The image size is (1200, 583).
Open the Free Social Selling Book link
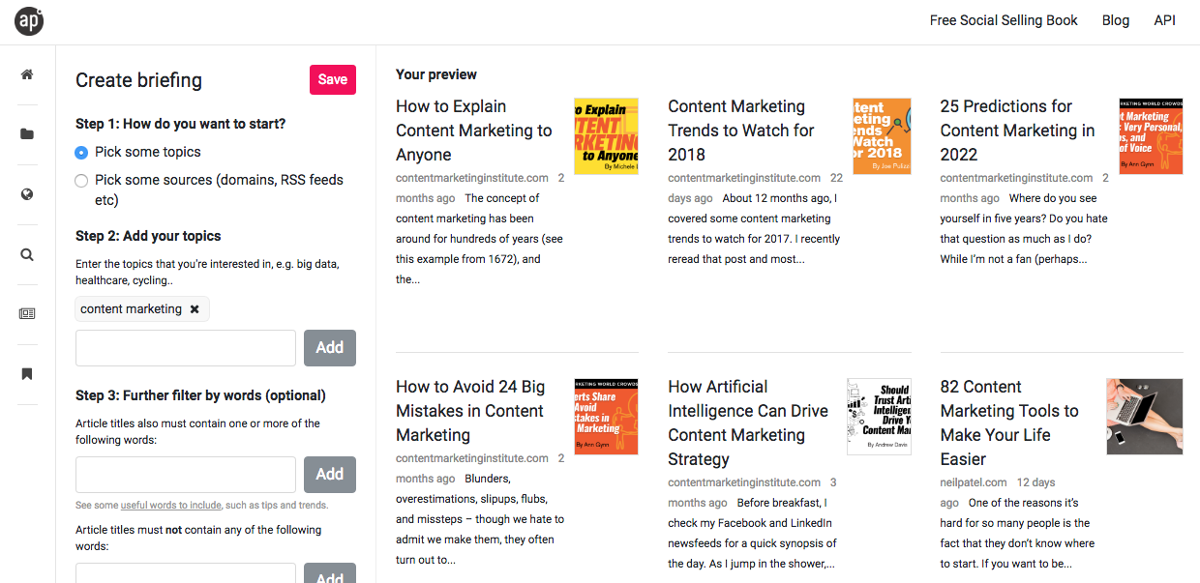click(1004, 20)
